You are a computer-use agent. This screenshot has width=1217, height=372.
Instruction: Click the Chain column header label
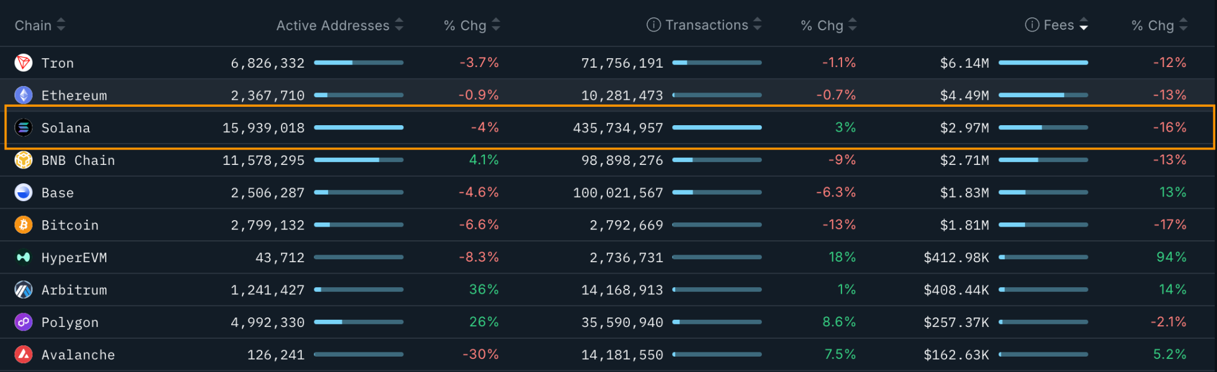coord(33,26)
